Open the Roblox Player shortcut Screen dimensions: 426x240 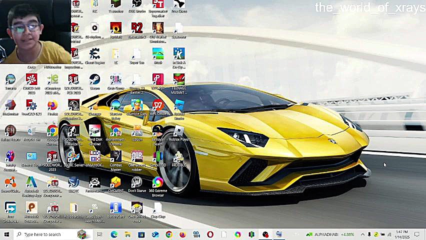[179, 133]
